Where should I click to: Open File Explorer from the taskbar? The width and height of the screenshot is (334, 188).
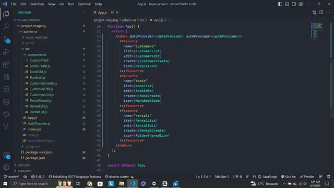click(122, 184)
